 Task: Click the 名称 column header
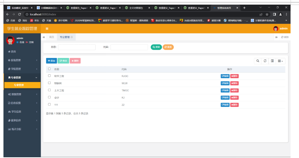pos(57,69)
